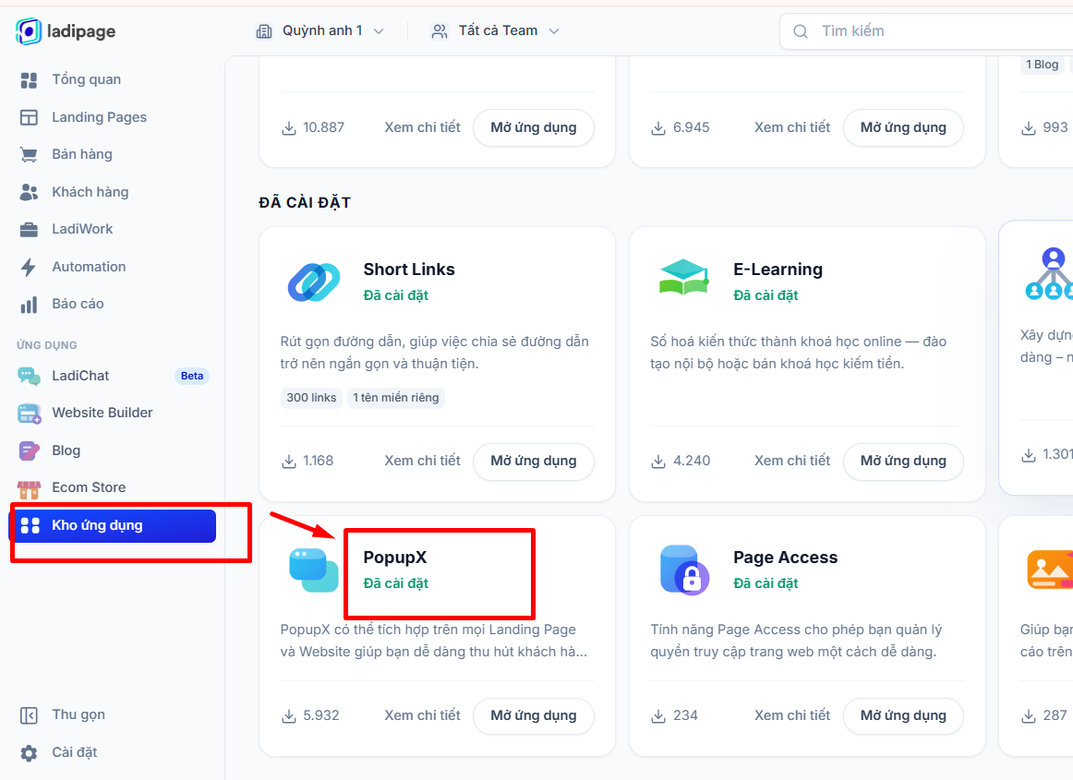The height and width of the screenshot is (780, 1073).
Task: Click Mở ứng dụng for Page Access
Action: pyautogui.click(x=903, y=715)
